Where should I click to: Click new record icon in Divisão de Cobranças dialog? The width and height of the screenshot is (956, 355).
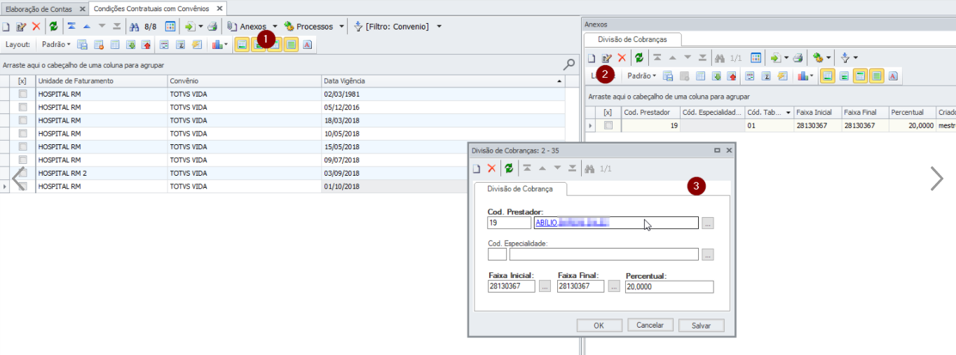[477, 168]
